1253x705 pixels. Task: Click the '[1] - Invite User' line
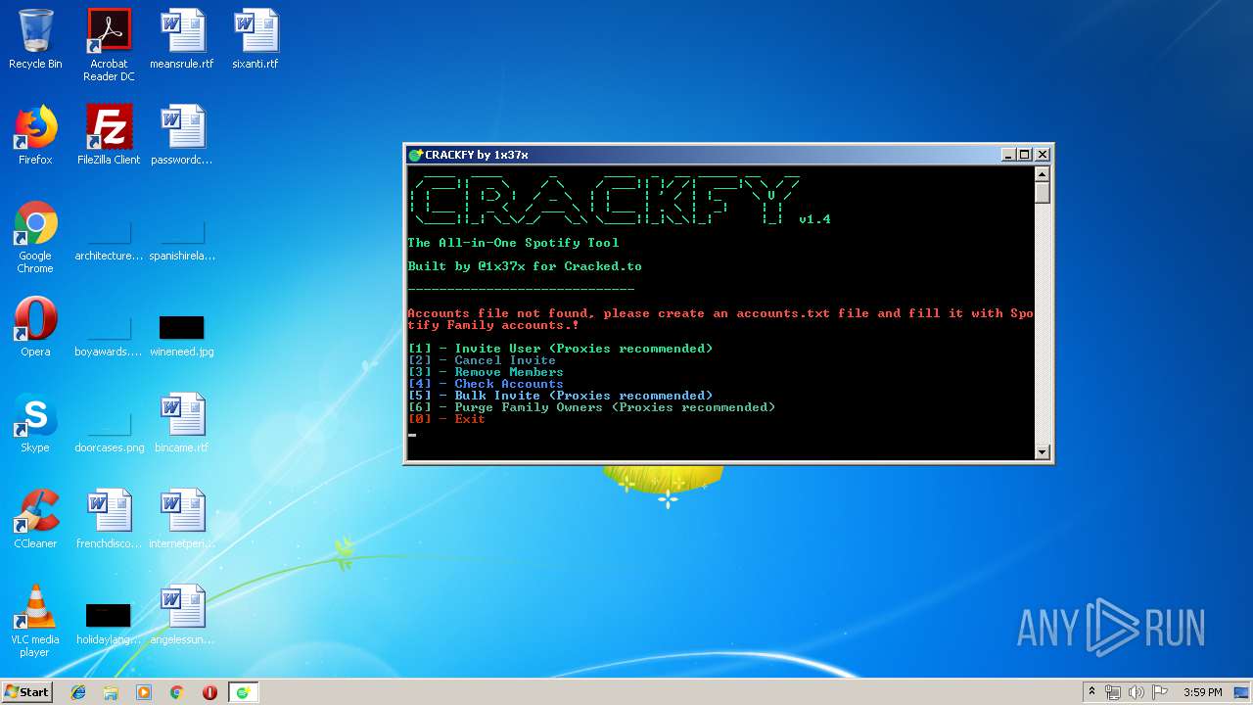coord(560,349)
